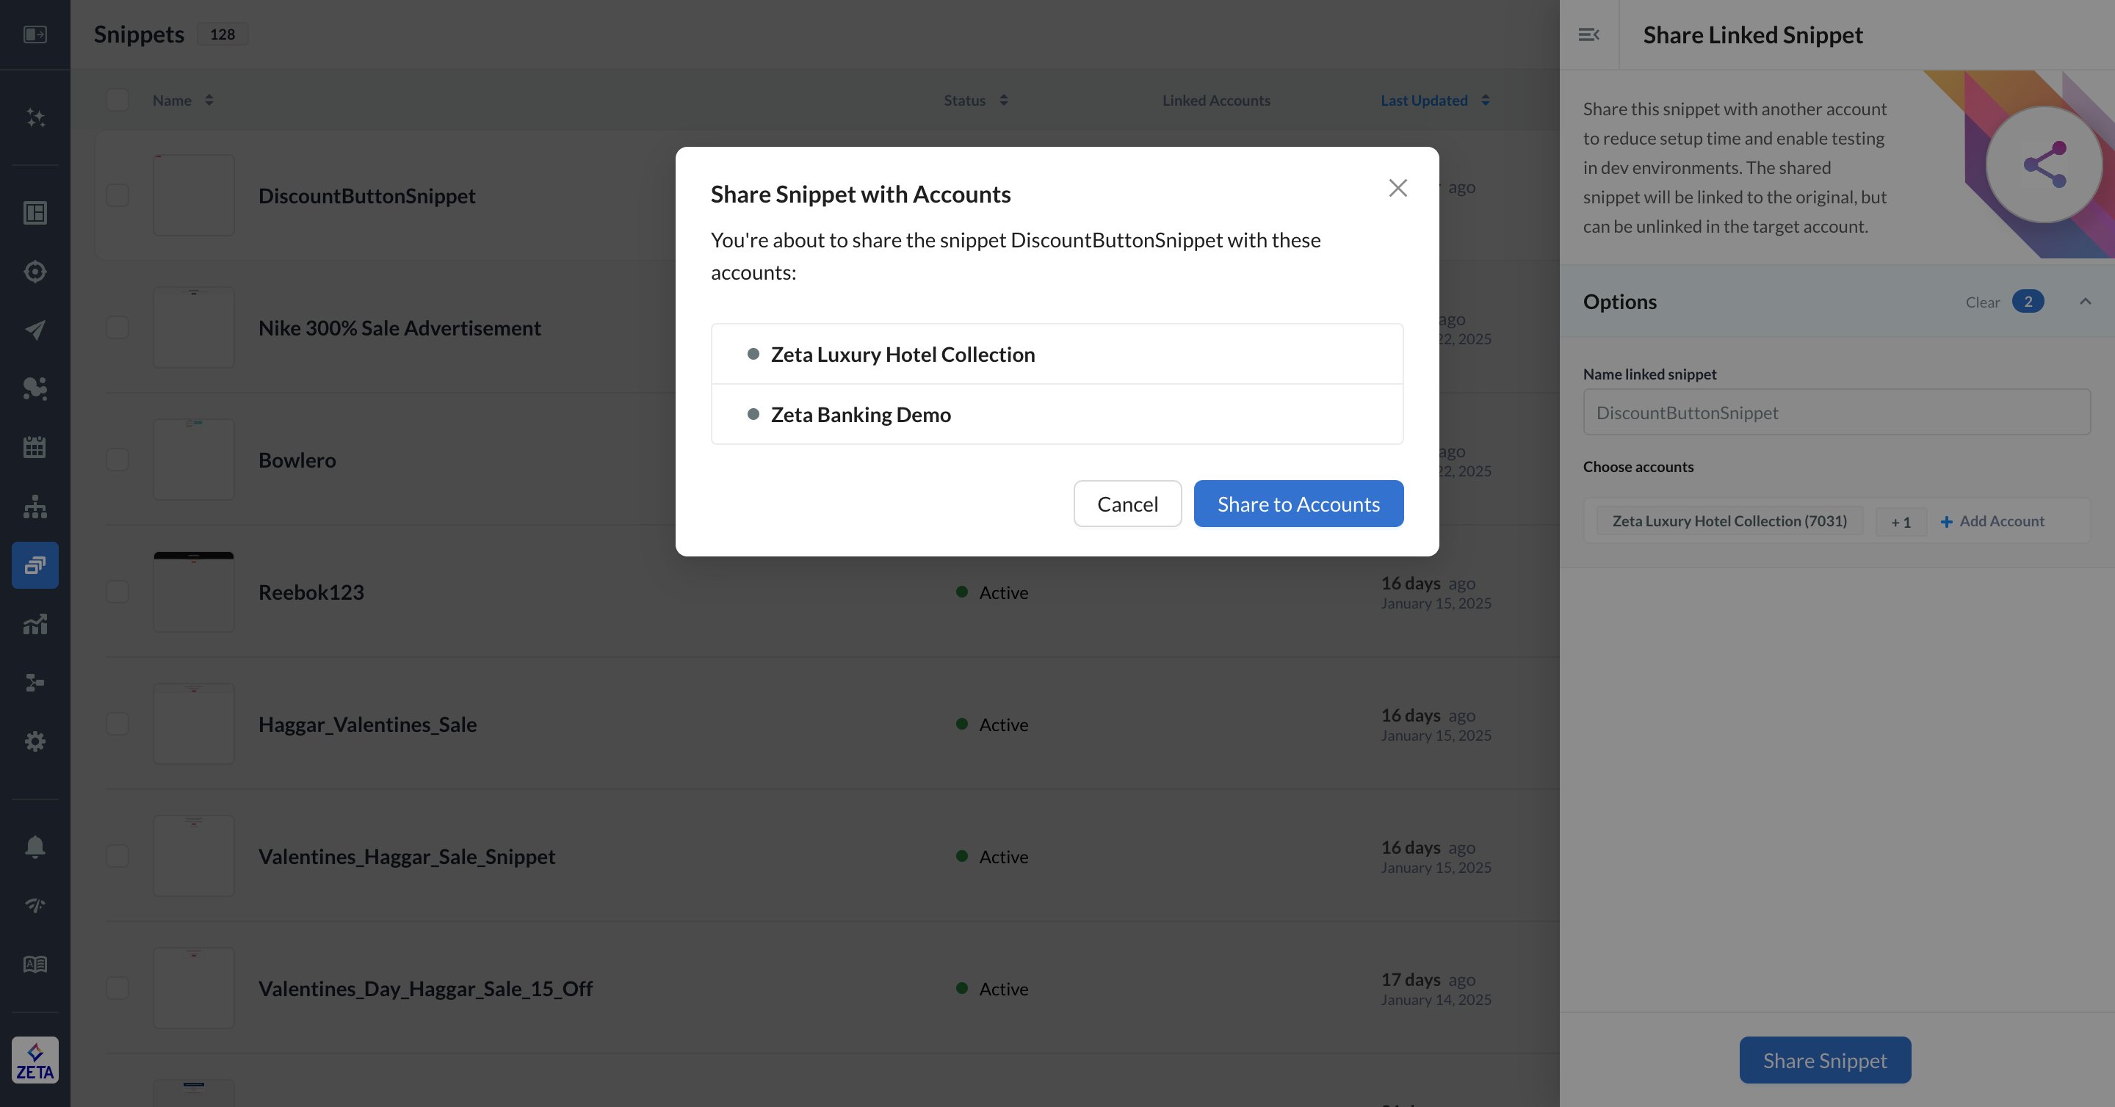Click the ZETA logo at sidebar bottom
Viewport: 2115px width, 1107px height.
click(x=35, y=1060)
